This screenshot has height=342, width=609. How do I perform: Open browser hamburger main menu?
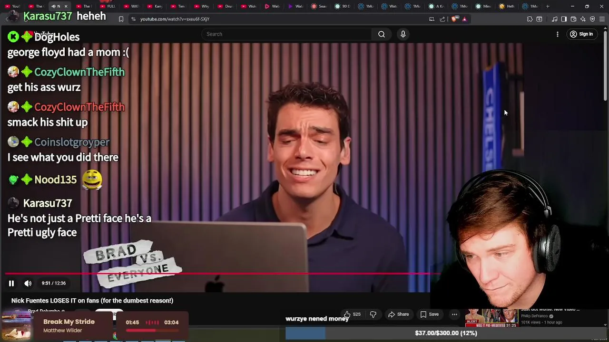point(602,19)
